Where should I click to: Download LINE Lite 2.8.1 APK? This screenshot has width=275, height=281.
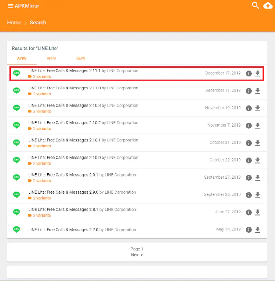pyautogui.click(x=258, y=212)
